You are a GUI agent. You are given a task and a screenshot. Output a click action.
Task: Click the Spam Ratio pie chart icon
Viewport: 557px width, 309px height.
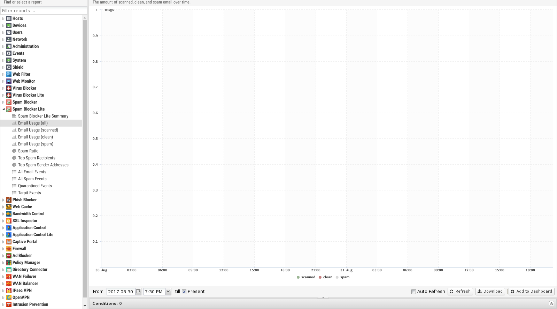click(x=14, y=151)
